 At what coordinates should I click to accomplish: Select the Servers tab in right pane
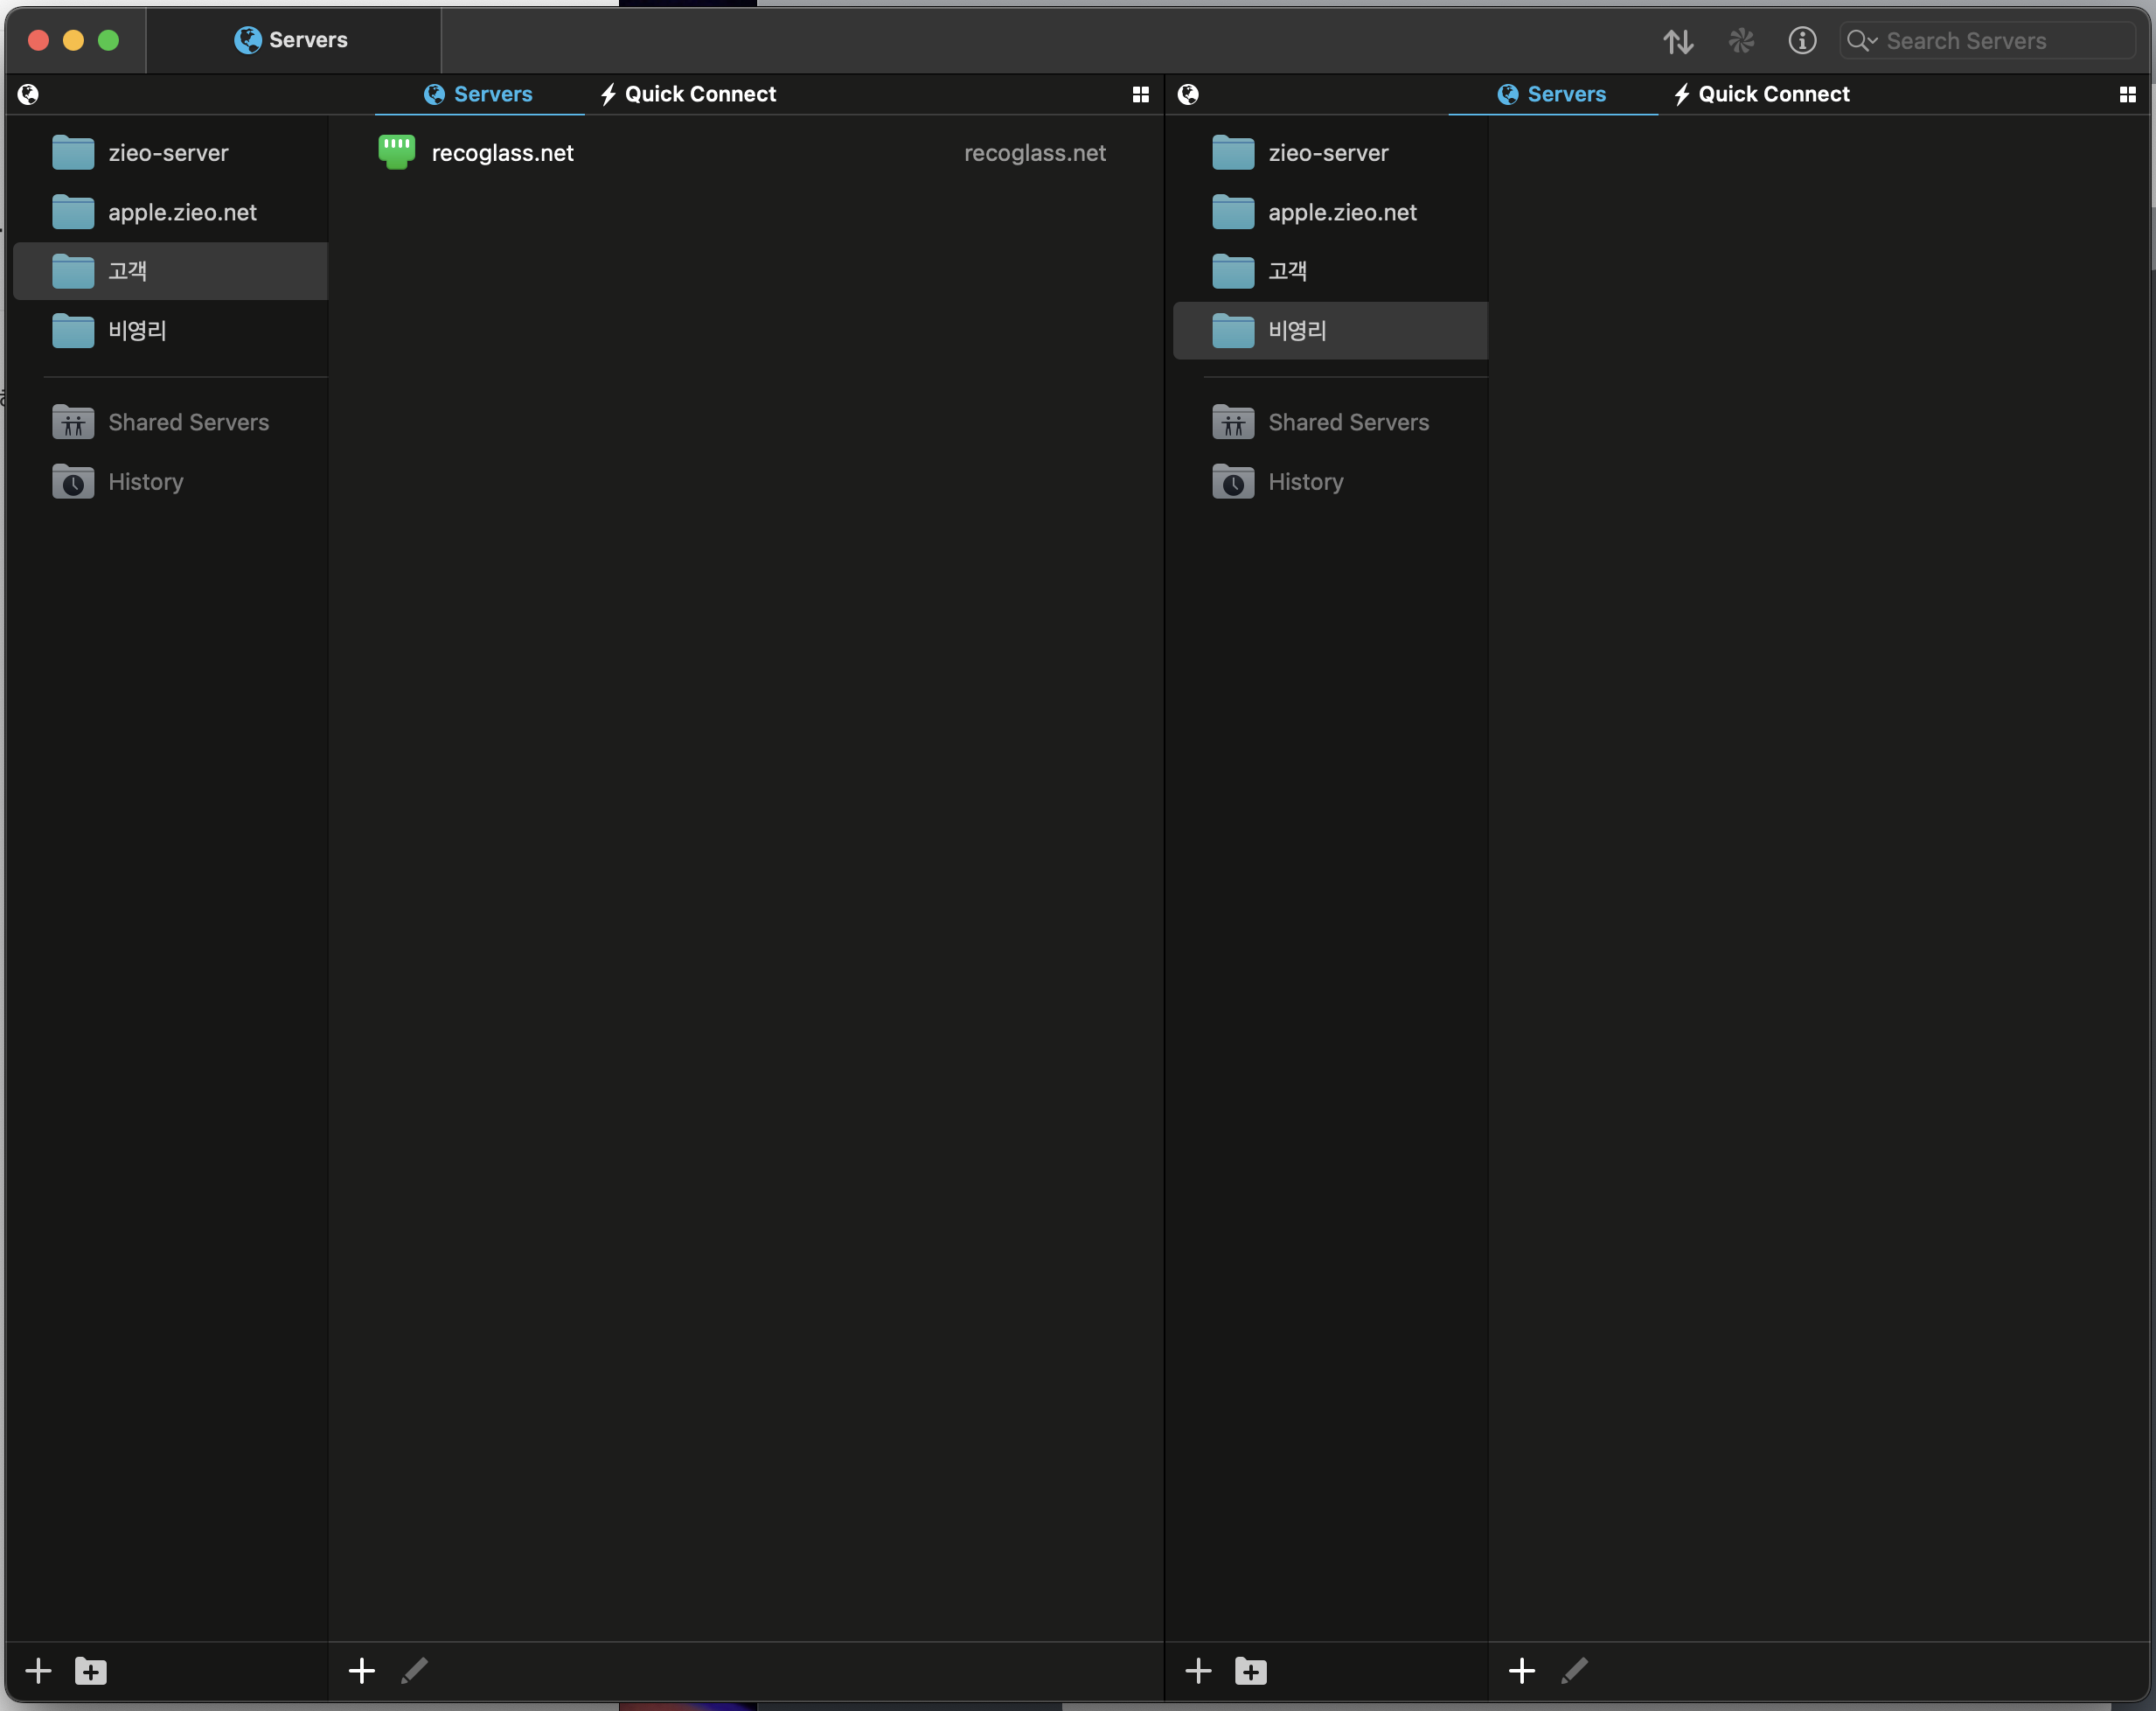pyautogui.click(x=1551, y=94)
